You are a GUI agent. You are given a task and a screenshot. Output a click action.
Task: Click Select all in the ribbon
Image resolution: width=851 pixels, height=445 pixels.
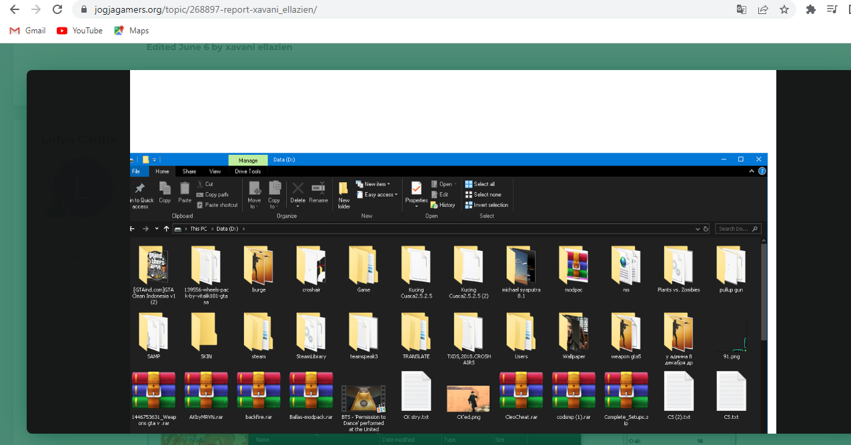pyautogui.click(x=480, y=184)
